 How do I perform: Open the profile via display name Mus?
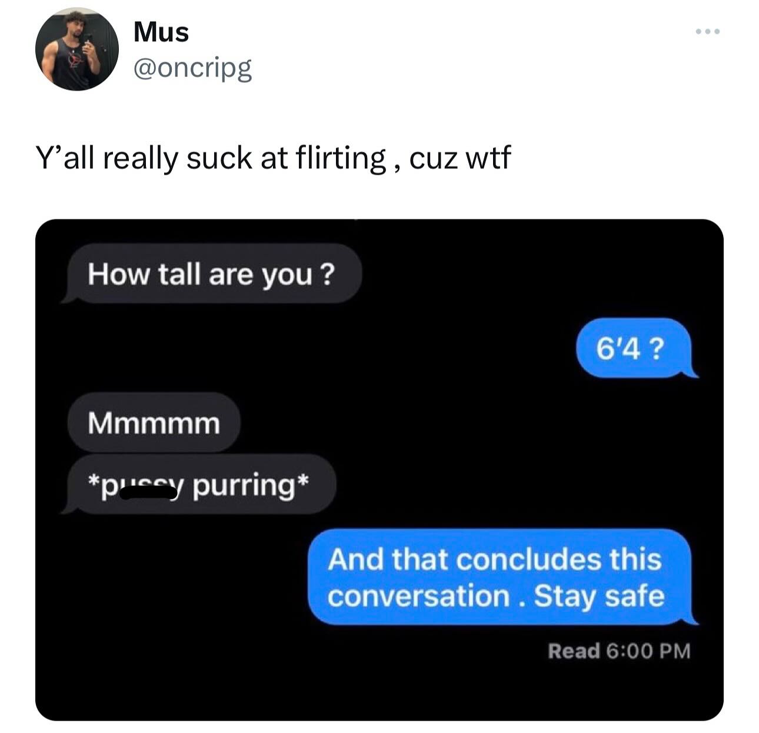click(x=161, y=32)
